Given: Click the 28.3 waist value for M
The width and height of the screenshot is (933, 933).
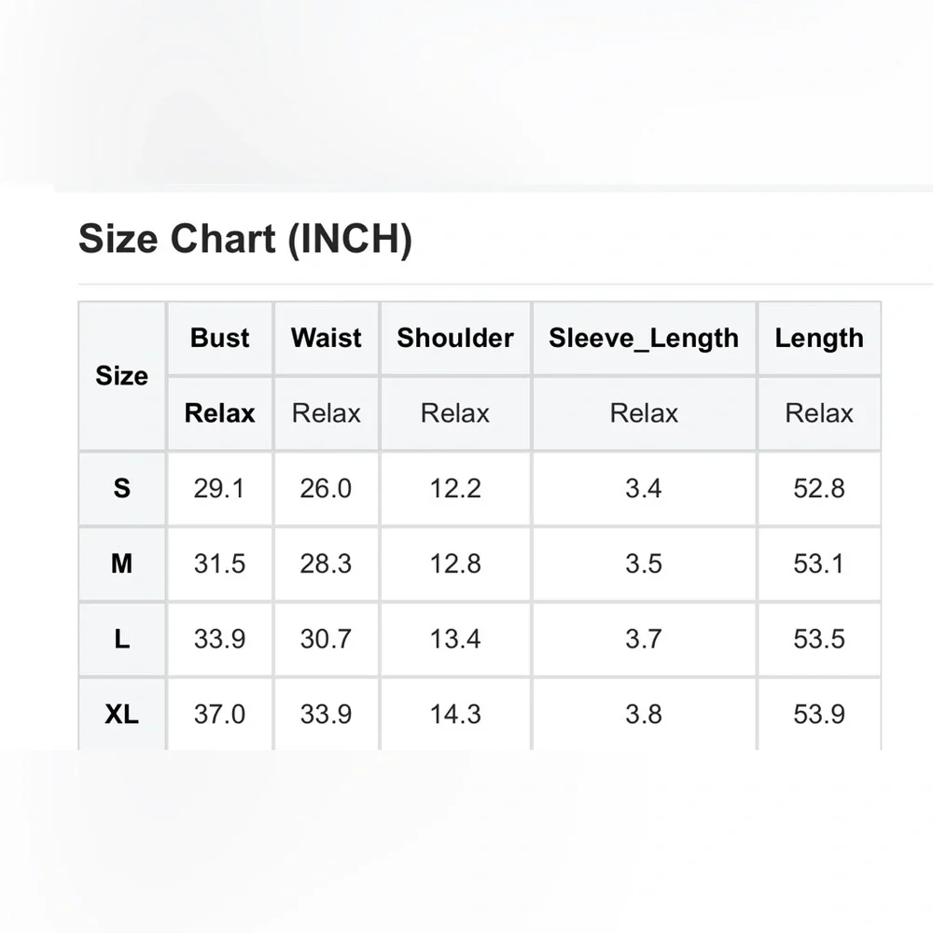Looking at the screenshot, I should coord(326,564).
